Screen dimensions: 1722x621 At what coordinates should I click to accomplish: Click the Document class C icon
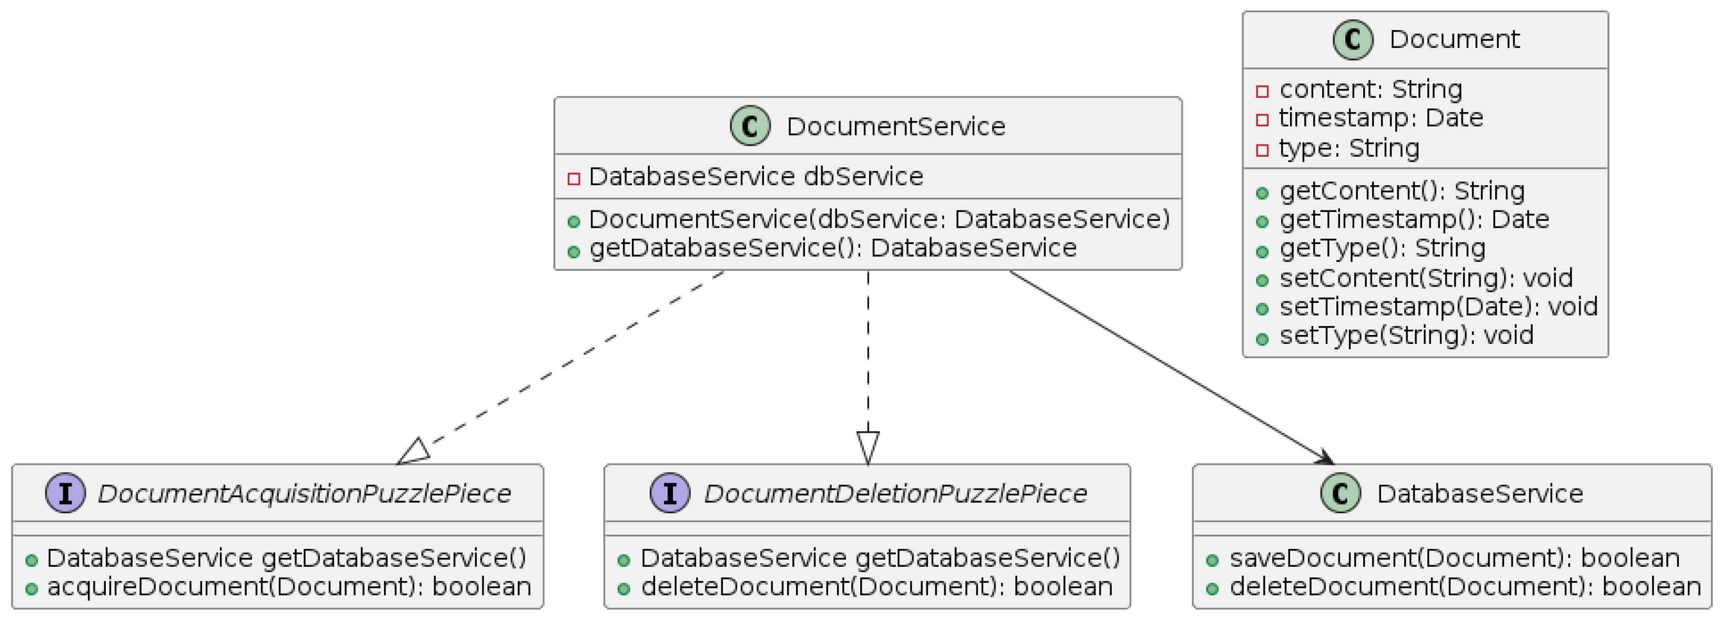(1352, 39)
